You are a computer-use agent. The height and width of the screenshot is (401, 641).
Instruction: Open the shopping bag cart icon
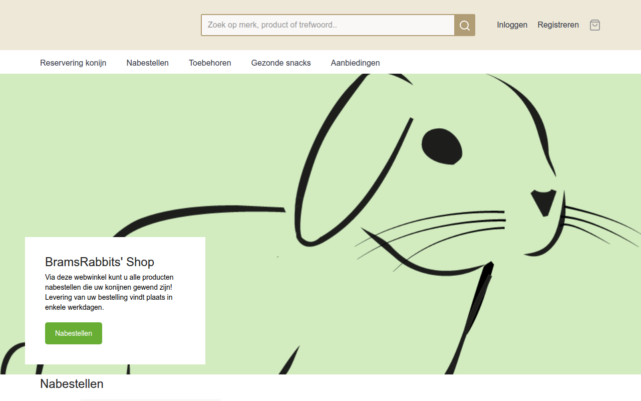coord(595,25)
